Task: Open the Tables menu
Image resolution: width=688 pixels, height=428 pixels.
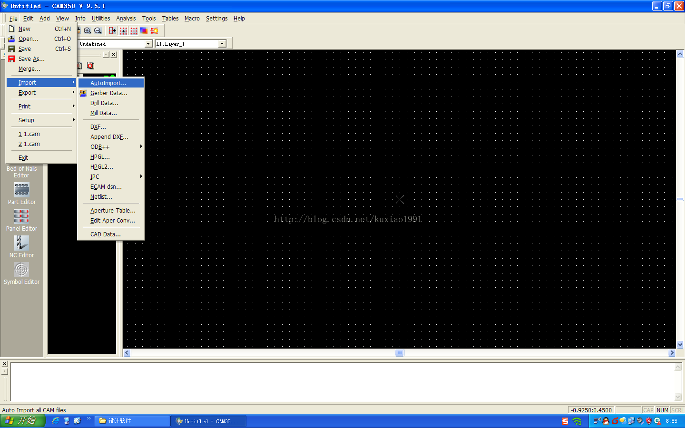Action: coord(170,19)
